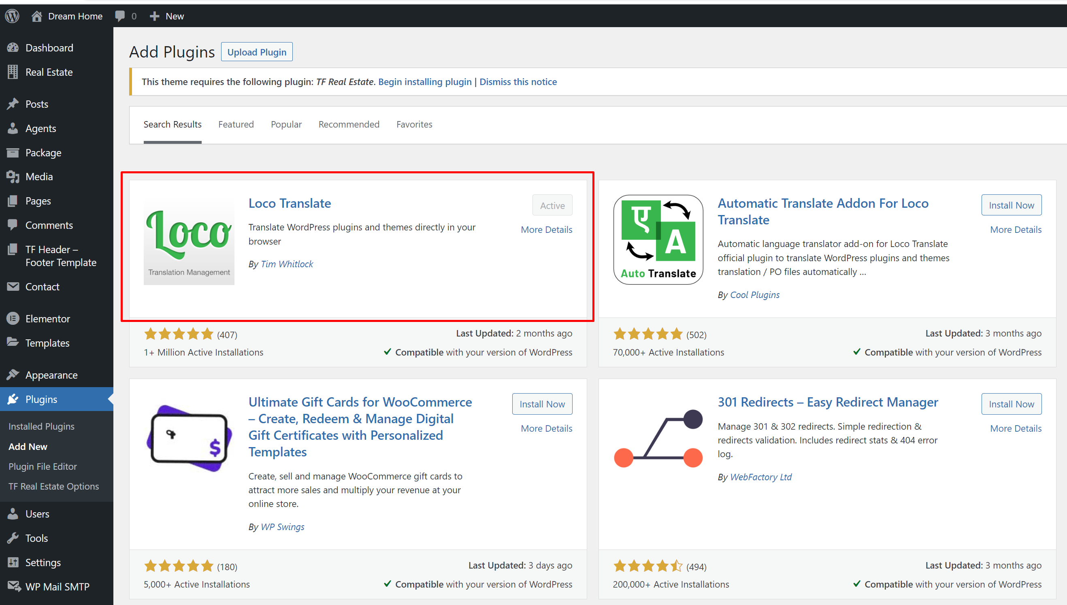Image resolution: width=1067 pixels, height=605 pixels.
Task: Switch to the Search Results tab
Action: [x=173, y=124]
